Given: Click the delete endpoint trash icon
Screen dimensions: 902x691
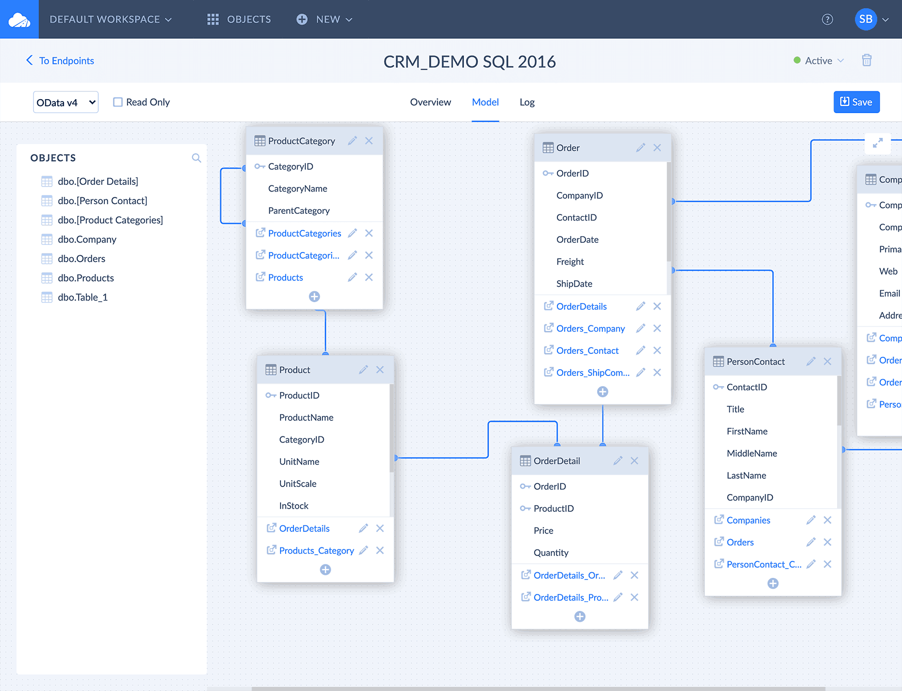Looking at the screenshot, I should 866,60.
